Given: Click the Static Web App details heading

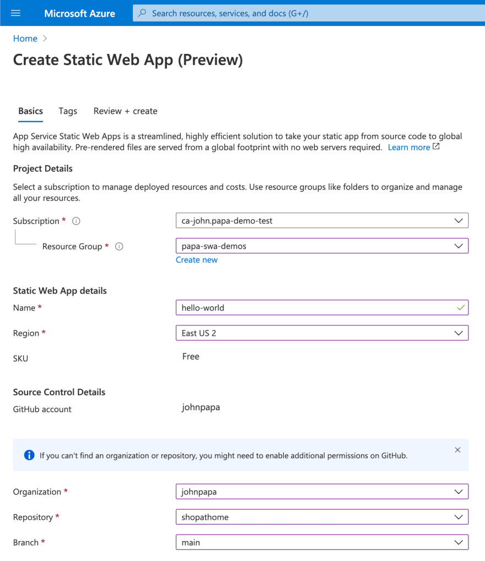Looking at the screenshot, I should tap(60, 291).
